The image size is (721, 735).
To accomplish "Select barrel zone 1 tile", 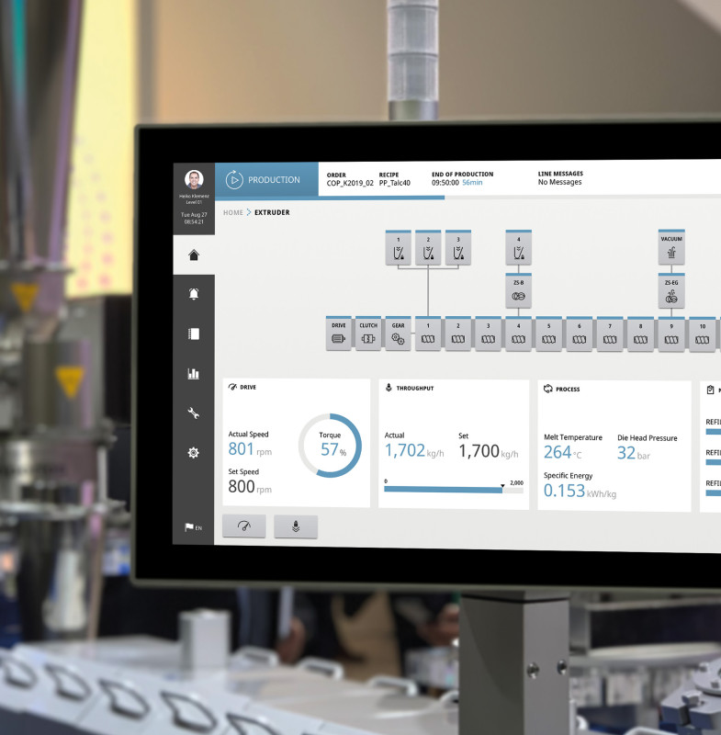I will coord(428,334).
